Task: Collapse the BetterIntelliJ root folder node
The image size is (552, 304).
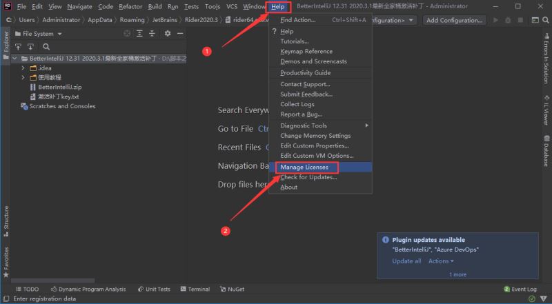Action: click(14, 59)
